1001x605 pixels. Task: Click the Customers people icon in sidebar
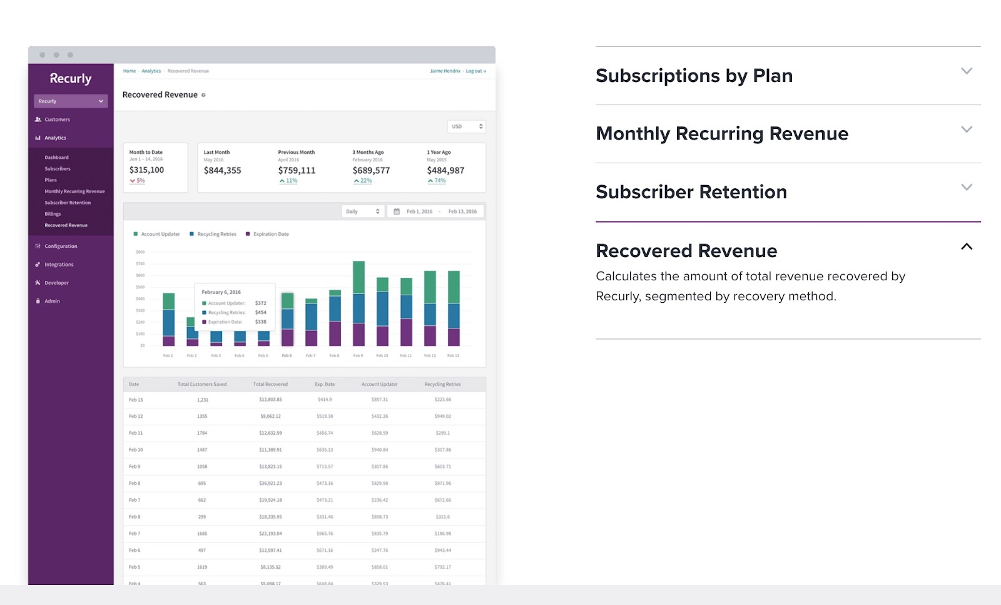pos(38,119)
